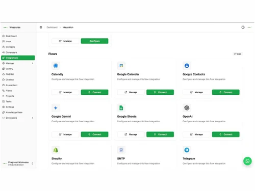Click Manage on Google Calendar card
The height and width of the screenshot is (191, 255).
pyautogui.click(x=131, y=92)
